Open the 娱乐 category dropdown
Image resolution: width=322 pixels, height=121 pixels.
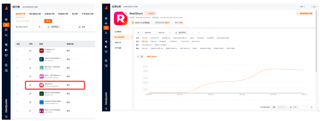point(86,27)
